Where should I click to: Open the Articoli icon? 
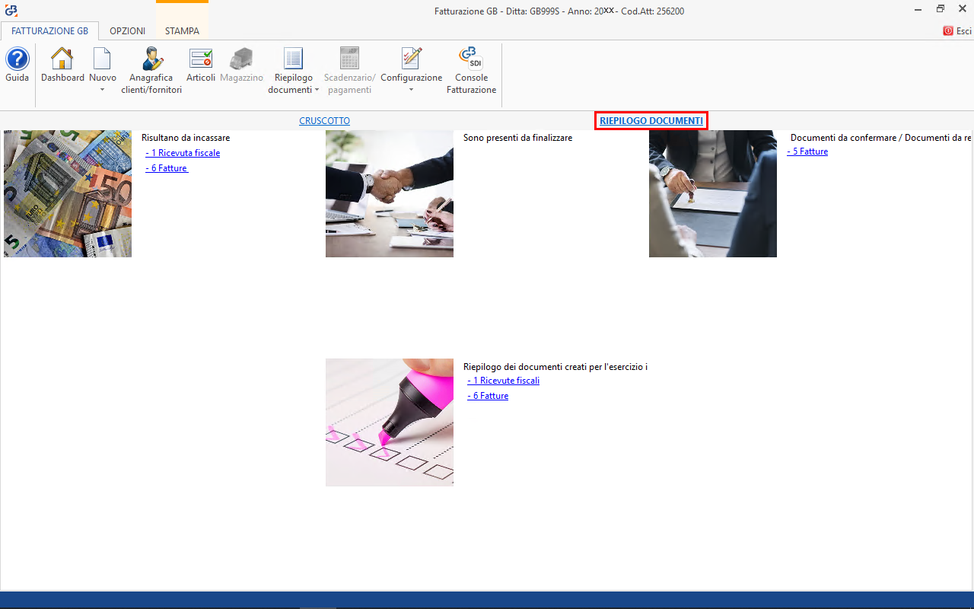click(x=201, y=59)
